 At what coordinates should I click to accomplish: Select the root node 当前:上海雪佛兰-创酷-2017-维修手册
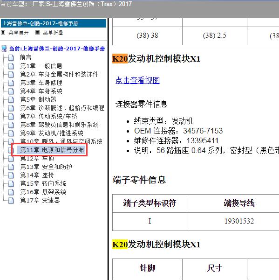(57, 49)
